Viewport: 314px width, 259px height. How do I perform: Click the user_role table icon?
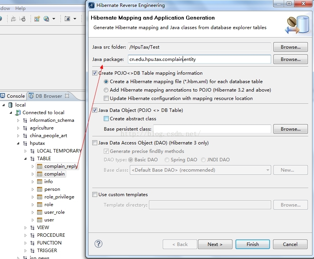point(40,212)
